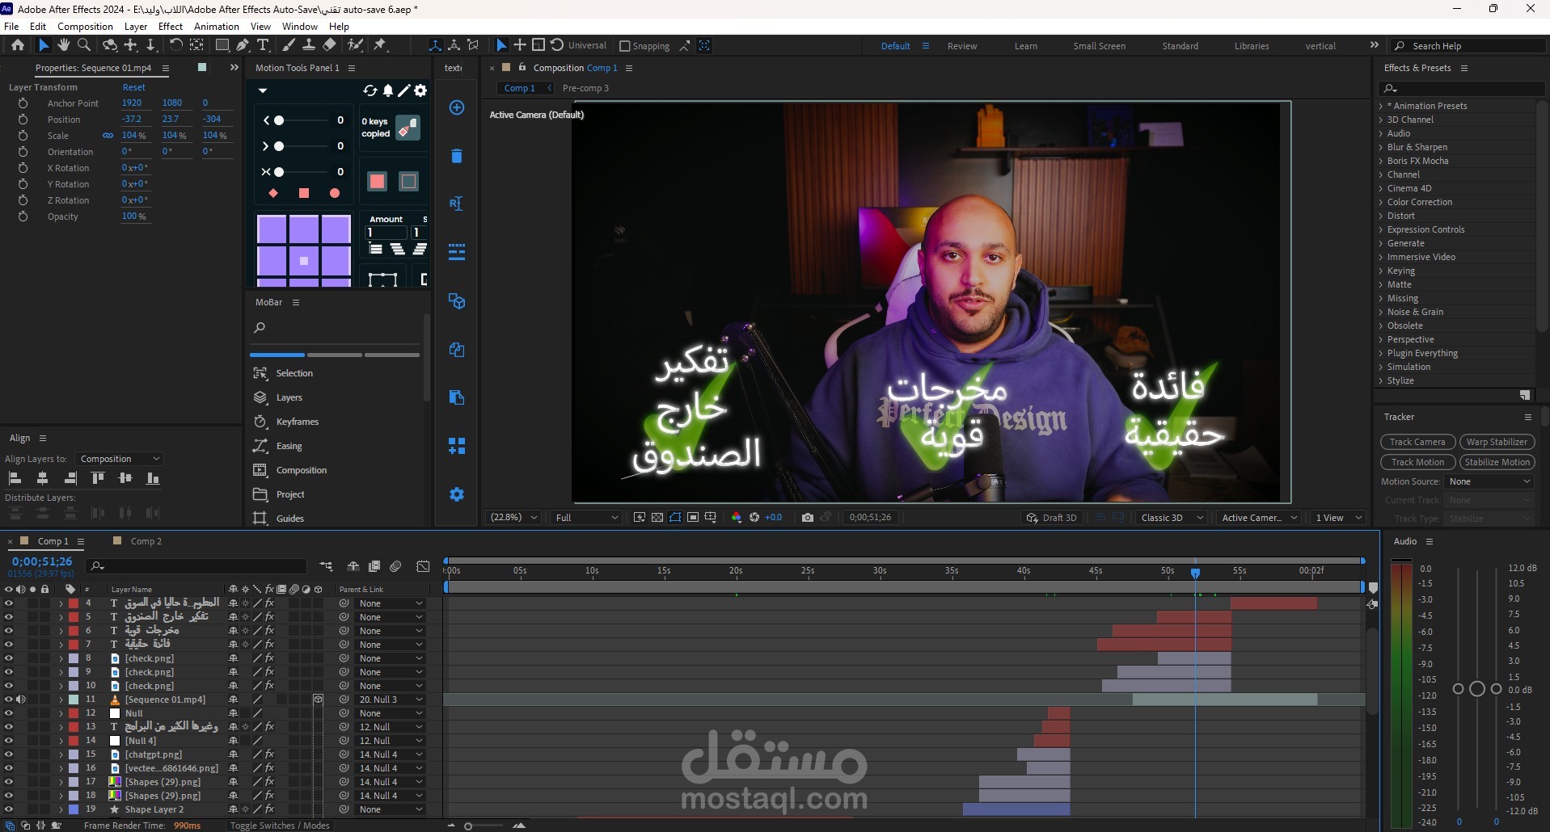Click the Warp Stabilizer button
The image size is (1550, 832).
click(x=1497, y=442)
